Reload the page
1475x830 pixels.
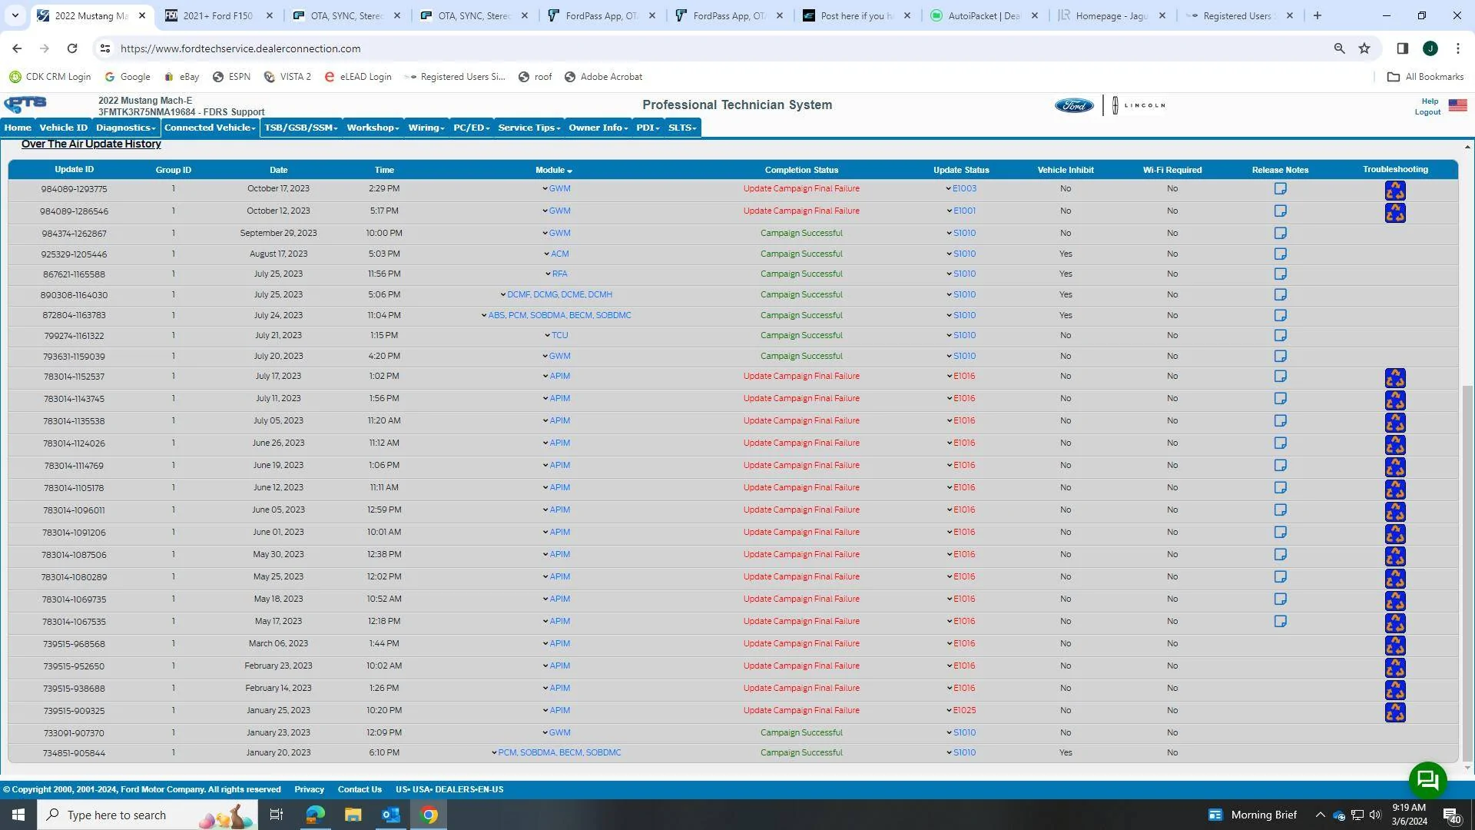click(71, 48)
